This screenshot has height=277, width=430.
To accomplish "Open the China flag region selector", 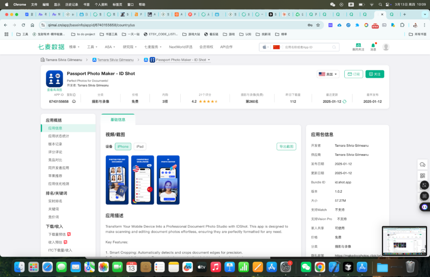I will 277,47.
